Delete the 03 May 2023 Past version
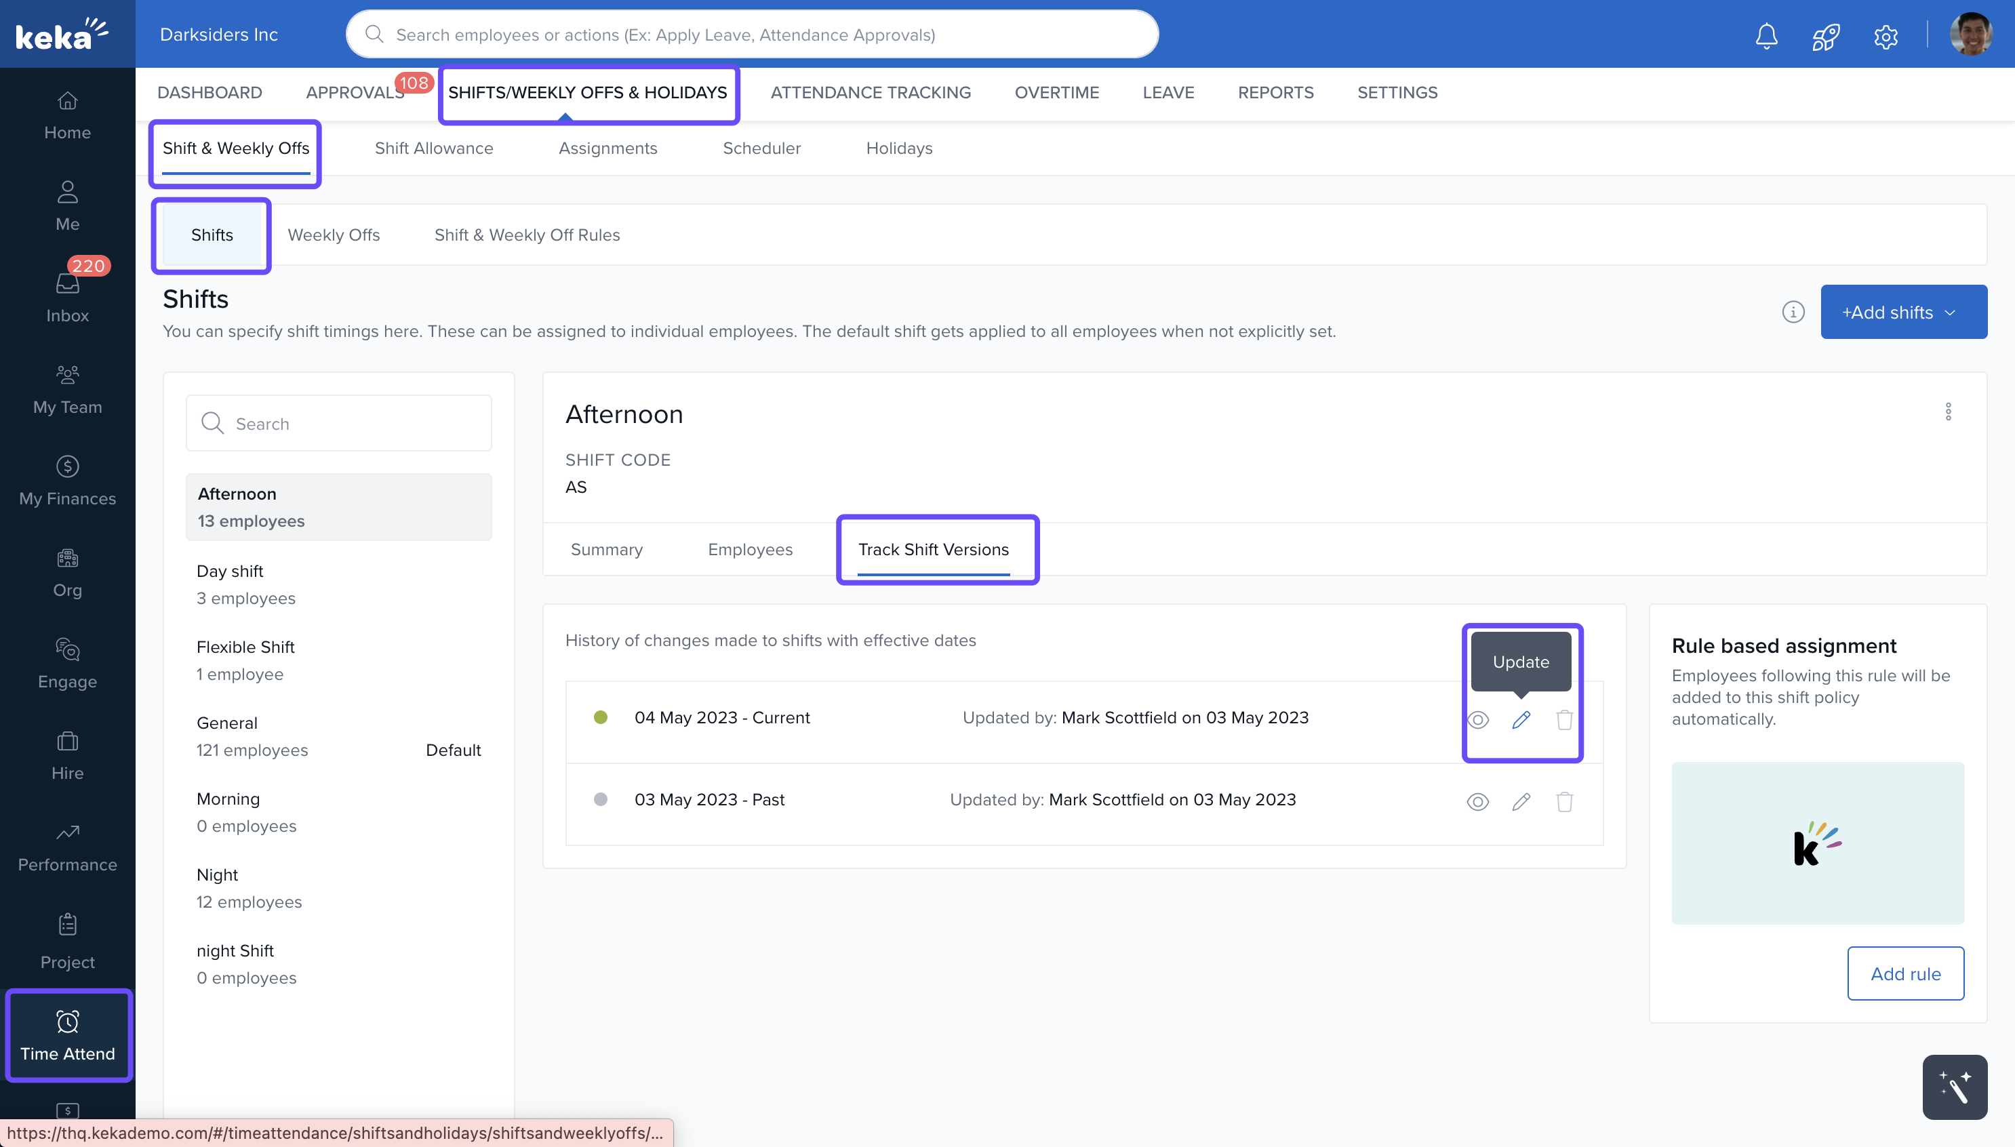 [x=1564, y=801]
